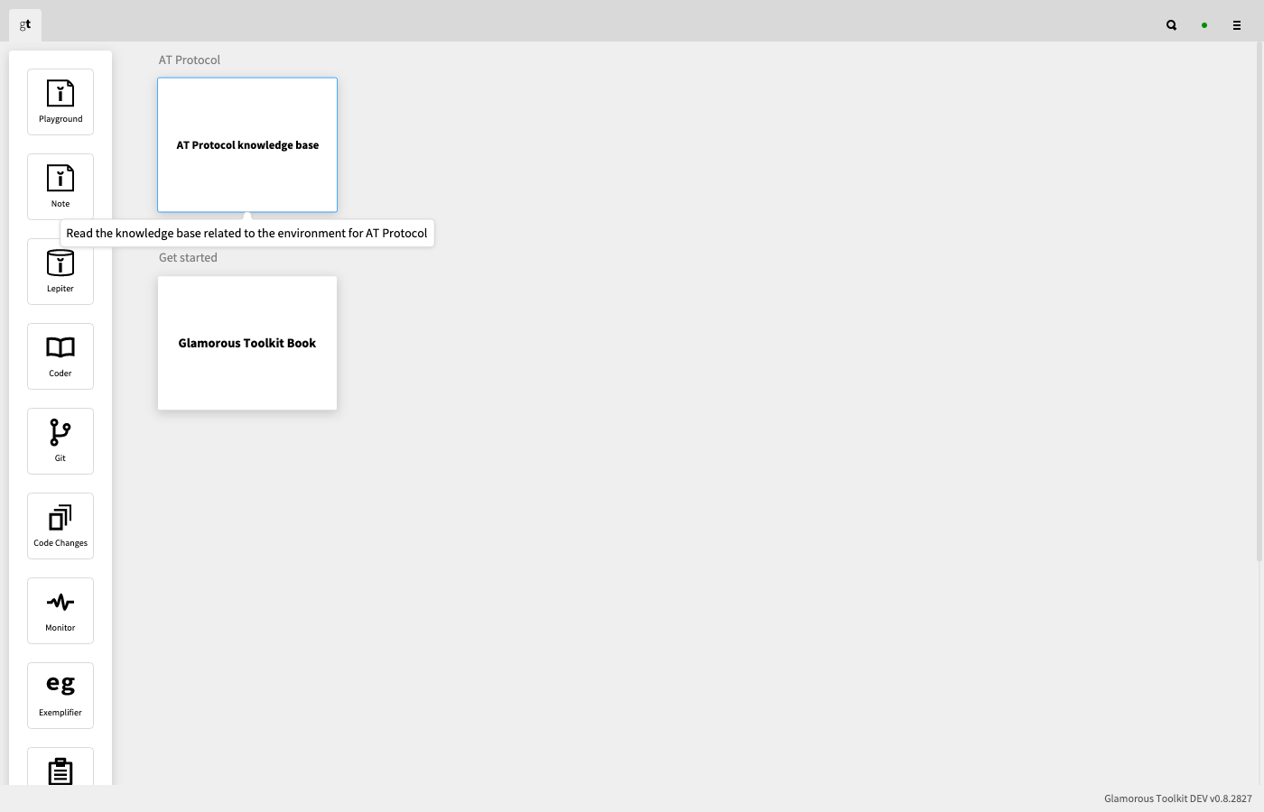Click the vertical scrollbar on right edge
The width and height of the screenshot is (1264, 812).
[1259, 302]
